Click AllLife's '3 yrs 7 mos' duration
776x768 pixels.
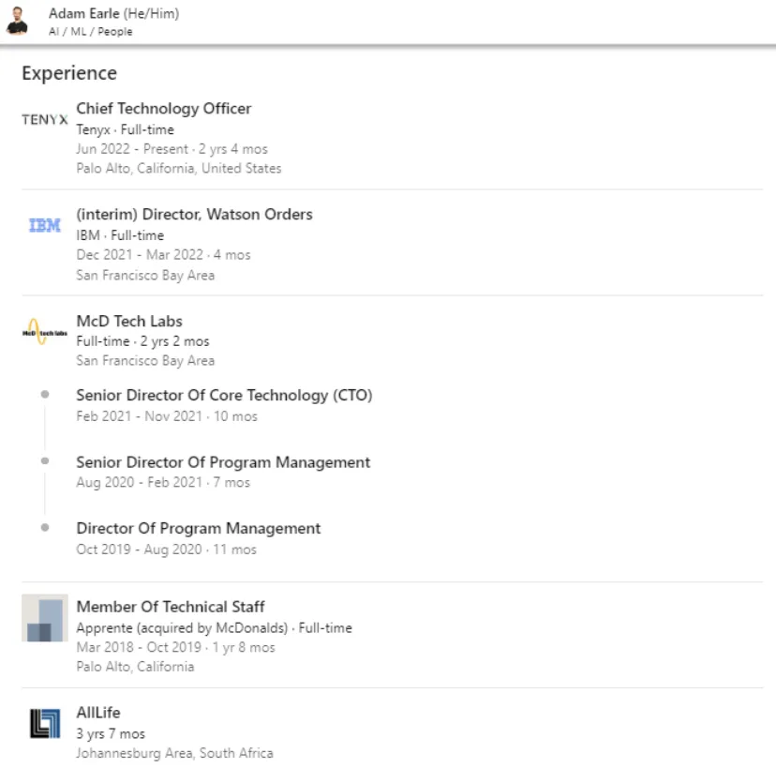tap(111, 734)
